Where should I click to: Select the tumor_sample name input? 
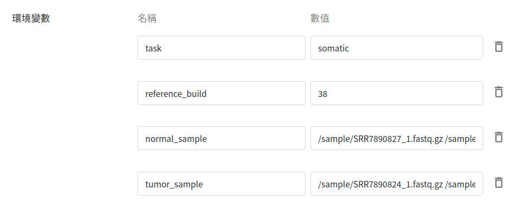221,184
